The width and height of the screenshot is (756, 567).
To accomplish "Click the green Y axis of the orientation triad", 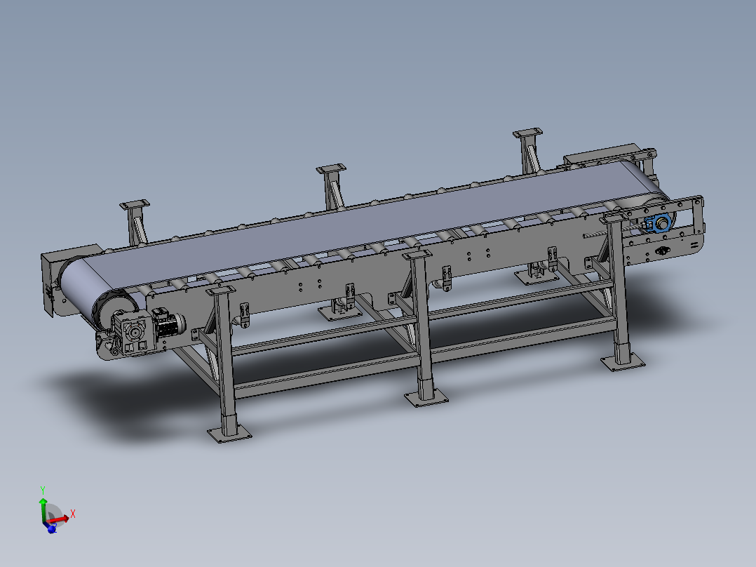I will tap(43, 511).
